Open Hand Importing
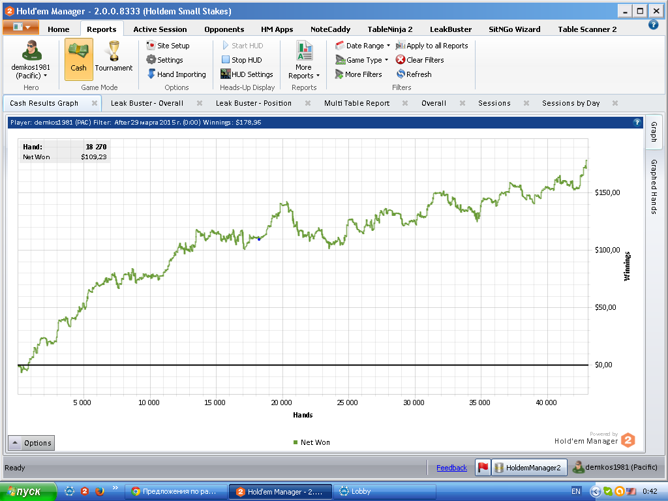This screenshot has width=668, height=501. tap(176, 74)
